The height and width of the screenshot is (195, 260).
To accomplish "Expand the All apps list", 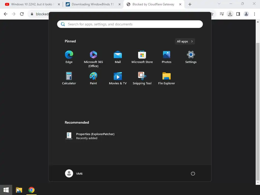I will tap(185, 41).
